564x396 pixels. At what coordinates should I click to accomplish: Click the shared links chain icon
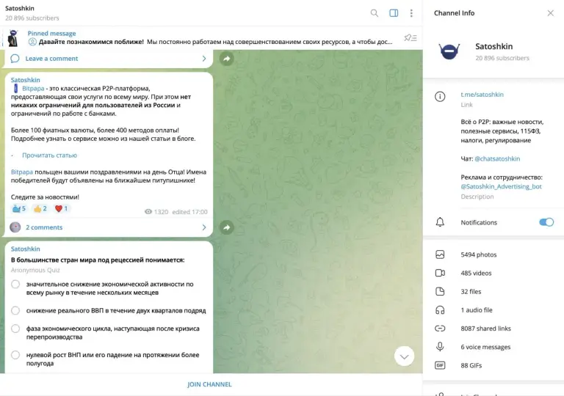440,329
